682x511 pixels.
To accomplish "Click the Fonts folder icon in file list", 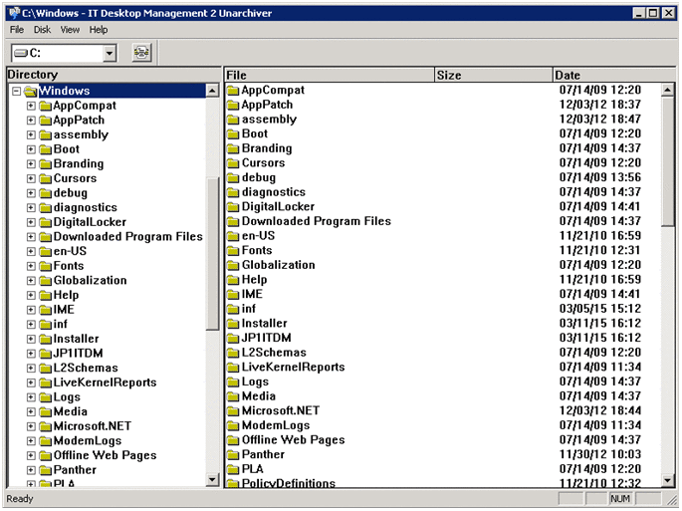I will tap(233, 251).
